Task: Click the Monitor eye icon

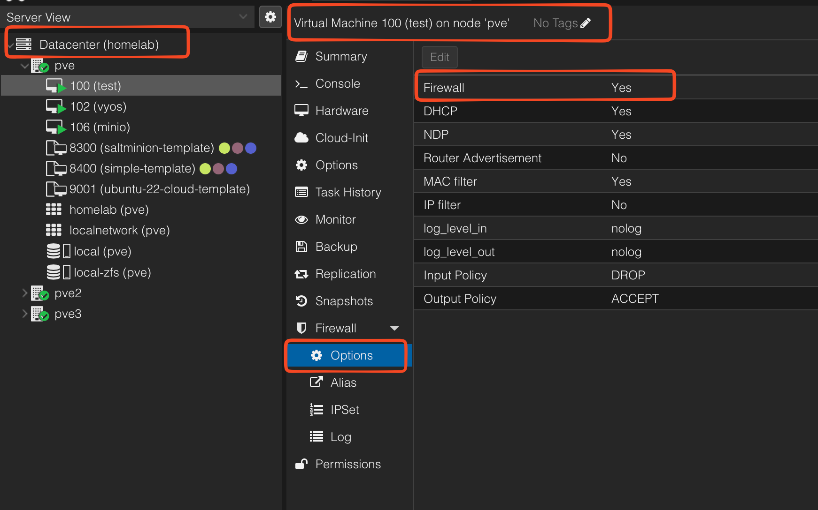Action: coord(301,219)
